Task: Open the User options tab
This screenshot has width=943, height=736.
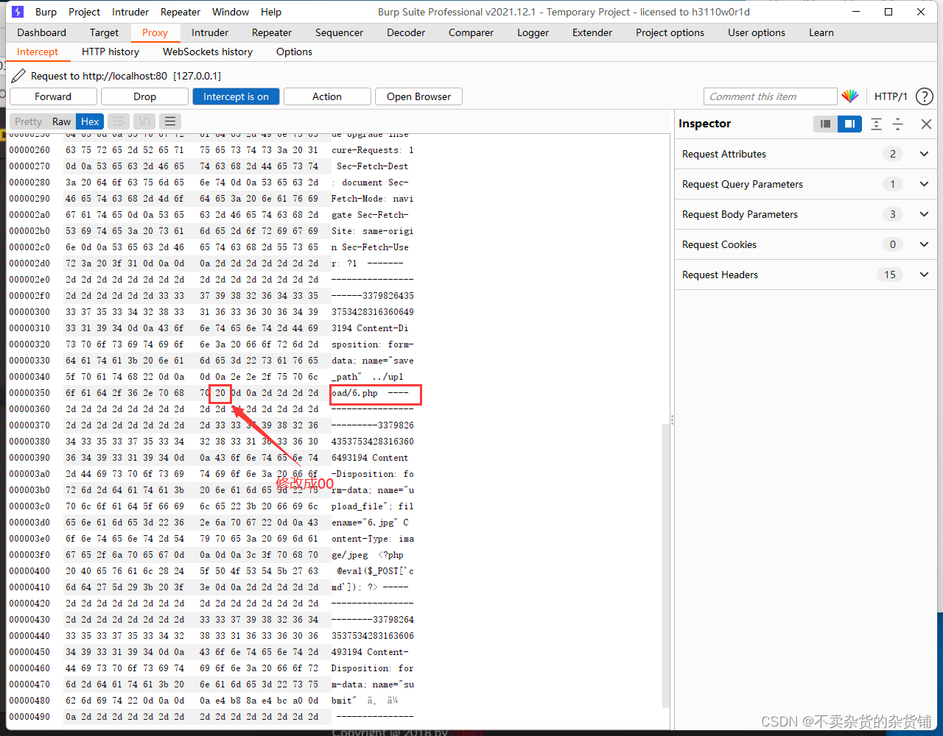Action: [x=757, y=32]
